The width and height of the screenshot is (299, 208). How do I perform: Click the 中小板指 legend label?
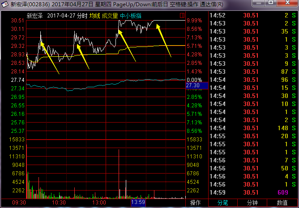(x=131, y=16)
